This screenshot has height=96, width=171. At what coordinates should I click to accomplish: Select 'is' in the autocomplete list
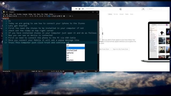pos(75,55)
